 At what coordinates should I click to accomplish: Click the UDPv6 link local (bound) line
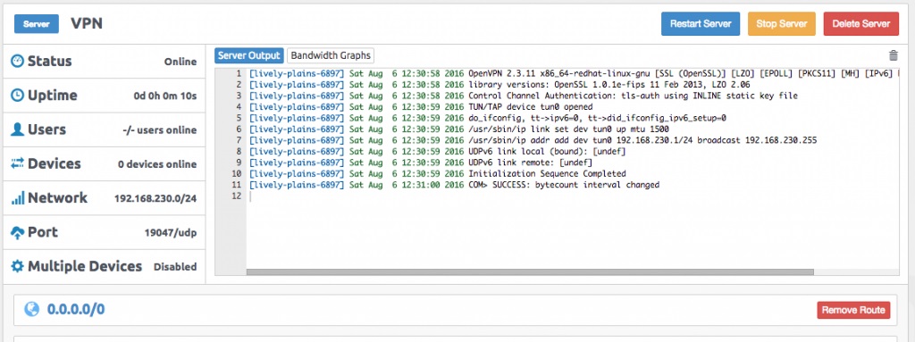[437, 151]
